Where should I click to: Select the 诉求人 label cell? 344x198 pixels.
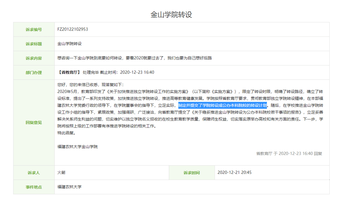pos(34,173)
